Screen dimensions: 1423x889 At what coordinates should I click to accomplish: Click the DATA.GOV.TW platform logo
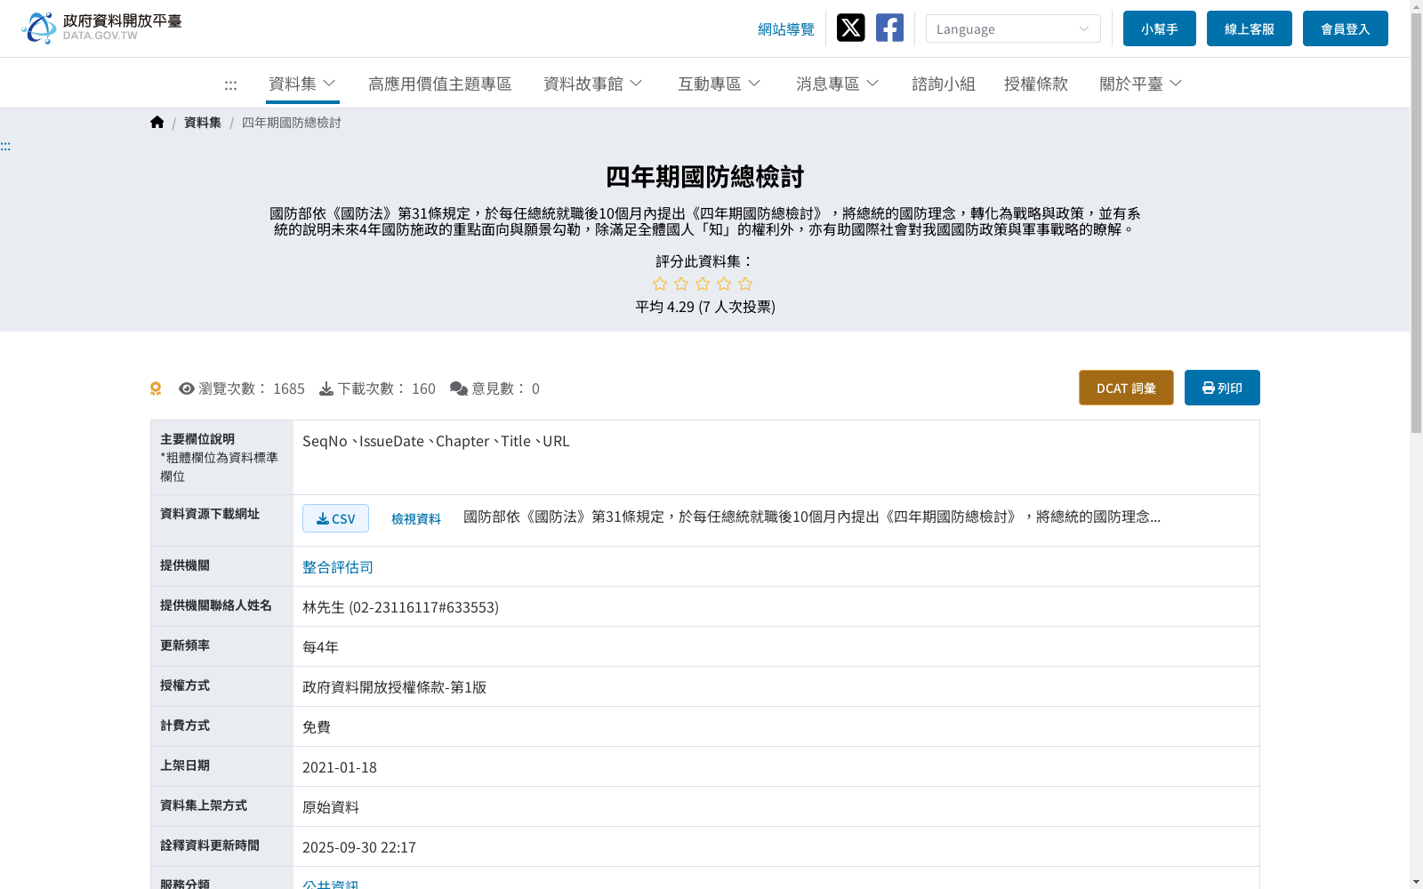tap(100, 25)
